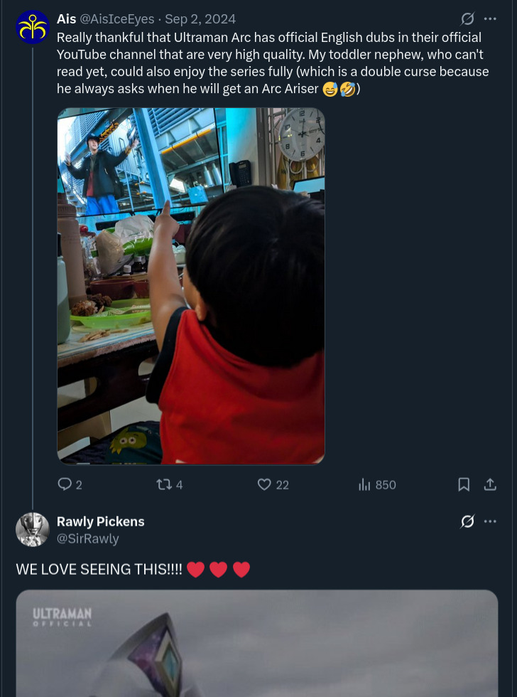The width and height of the screenshot is (517, 697).
Task: Share the Ais tweet
Action: coord(490,484)
